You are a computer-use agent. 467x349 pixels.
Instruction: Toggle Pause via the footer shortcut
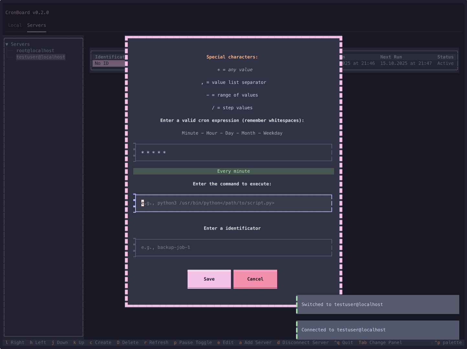click(193, 342)
